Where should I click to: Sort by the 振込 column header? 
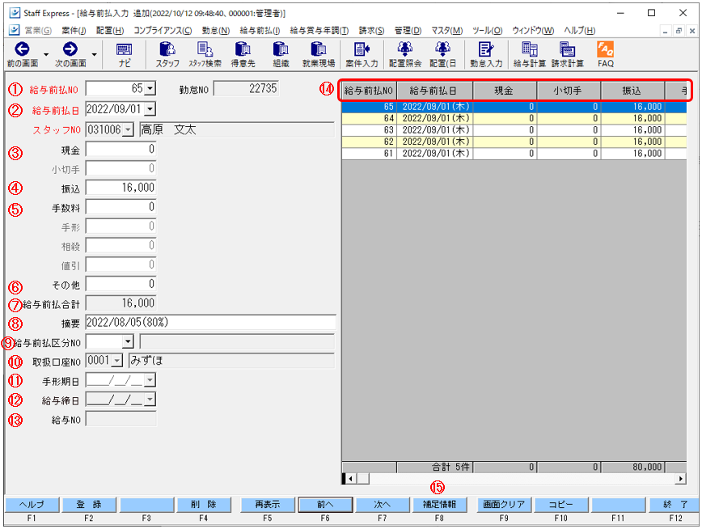pyautogui.click(x=632, y=91)
